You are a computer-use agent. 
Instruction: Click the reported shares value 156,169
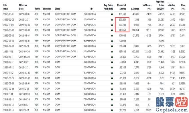(122, 14)
